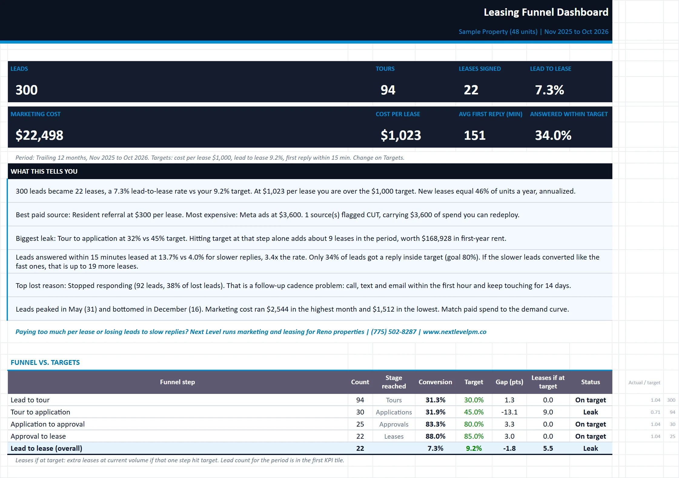The image size is (679, 478).
Task: Select the Funnel step column header
Action: click(x=177, y=382)
